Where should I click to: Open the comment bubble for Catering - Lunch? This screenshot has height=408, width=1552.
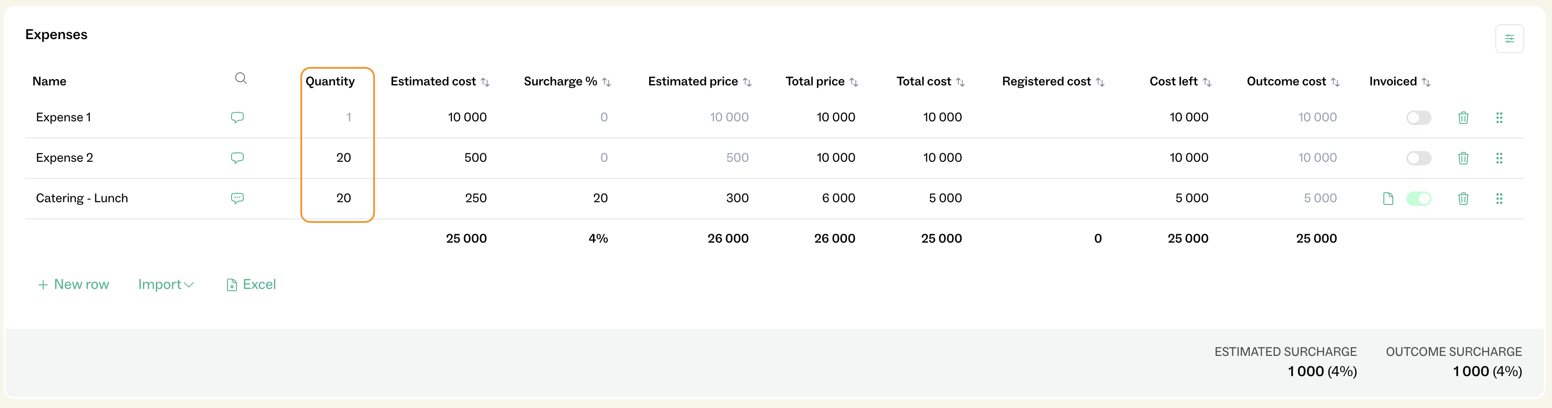[237, 198]
